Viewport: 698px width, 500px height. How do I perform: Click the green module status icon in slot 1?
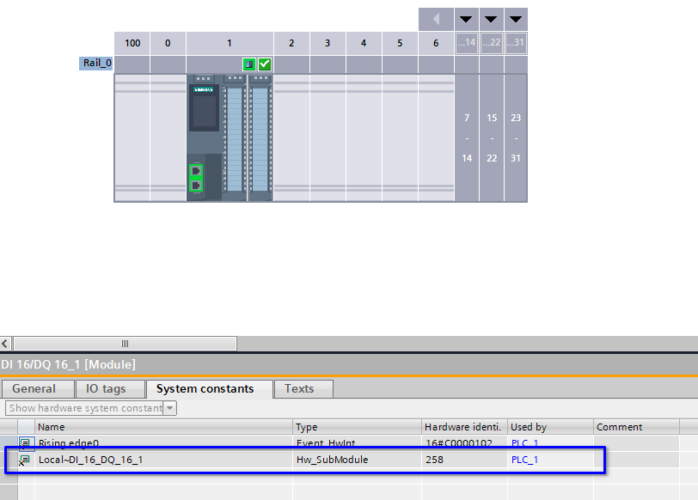pos(248,64)
